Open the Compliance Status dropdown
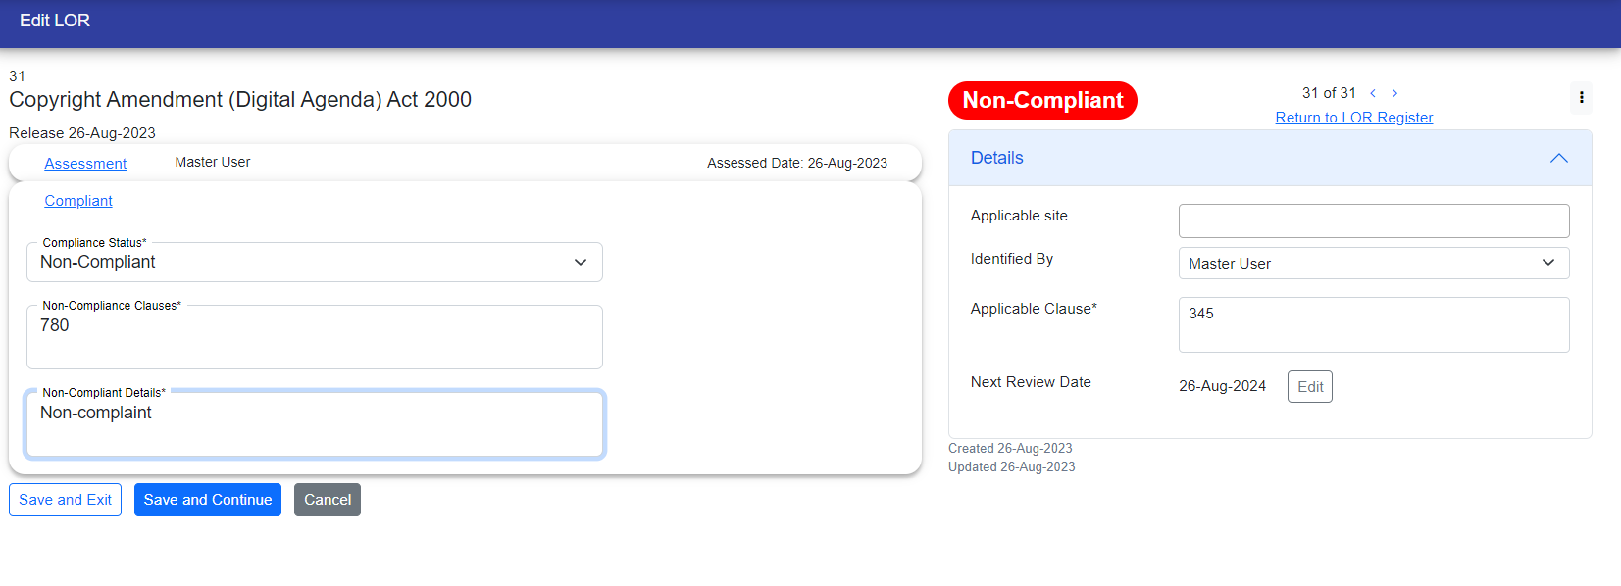Screen dimensions: 1621x586 click(314, 263)
